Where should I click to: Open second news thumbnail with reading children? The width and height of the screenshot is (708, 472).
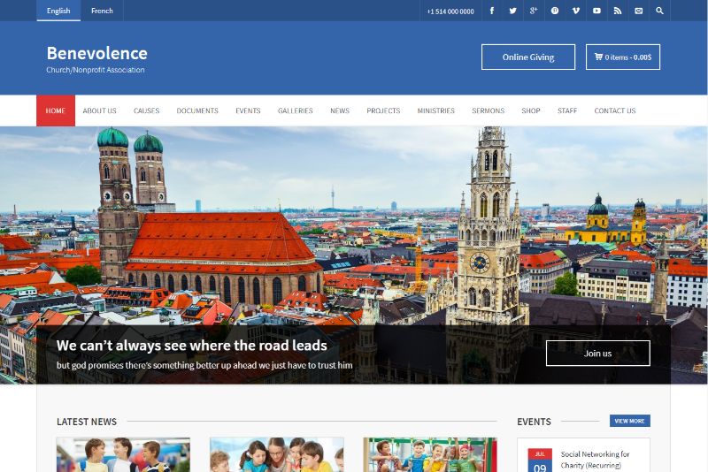tap(277, 455)
